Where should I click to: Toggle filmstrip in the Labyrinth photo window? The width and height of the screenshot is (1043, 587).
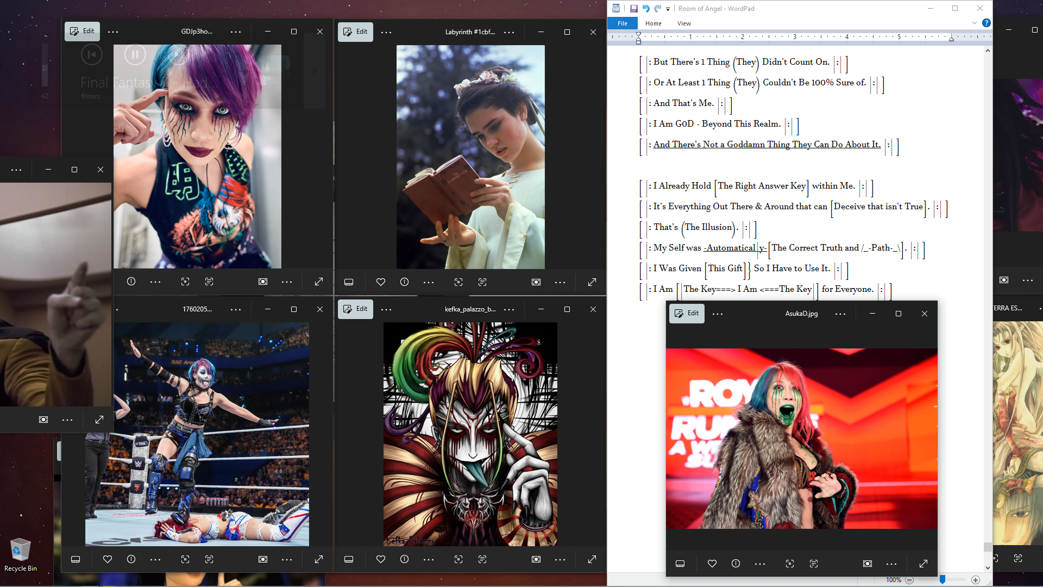click(349, 282)
